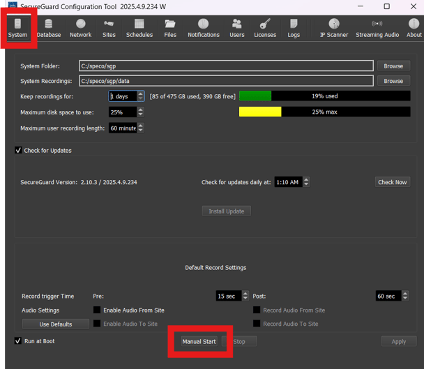Open the Network settings icon

[81, 24]
